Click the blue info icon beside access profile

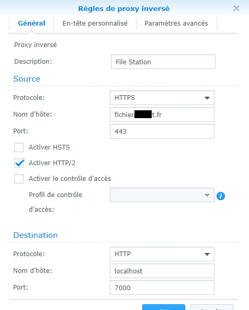[x=221, y=196]
